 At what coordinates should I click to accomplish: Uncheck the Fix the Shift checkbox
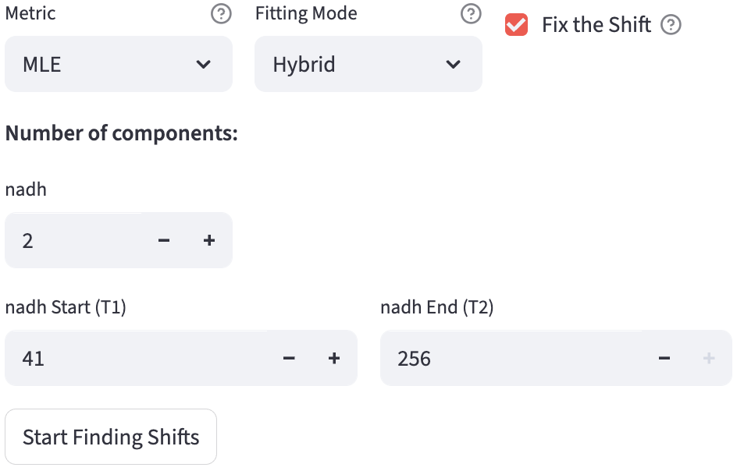517,25
